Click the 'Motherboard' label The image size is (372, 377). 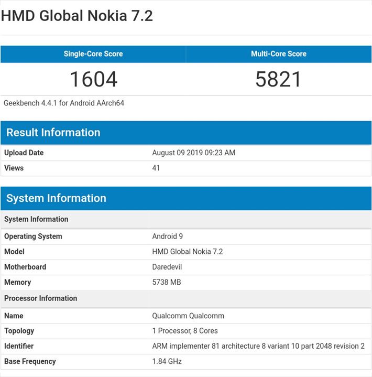tap(25, 267)
